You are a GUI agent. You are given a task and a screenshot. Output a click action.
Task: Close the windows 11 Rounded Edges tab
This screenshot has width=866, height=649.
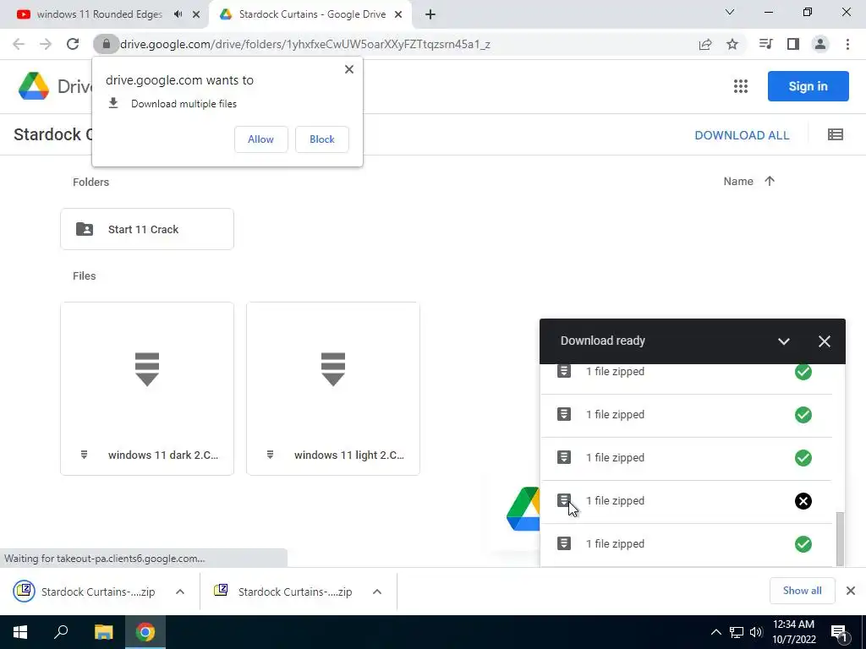(x=195, y=14)
